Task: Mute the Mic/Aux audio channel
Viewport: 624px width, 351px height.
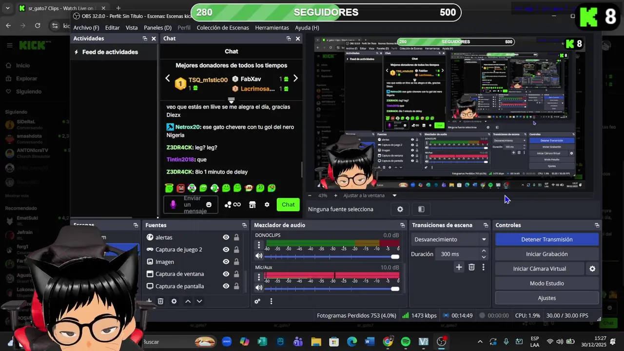Action: 259,288
